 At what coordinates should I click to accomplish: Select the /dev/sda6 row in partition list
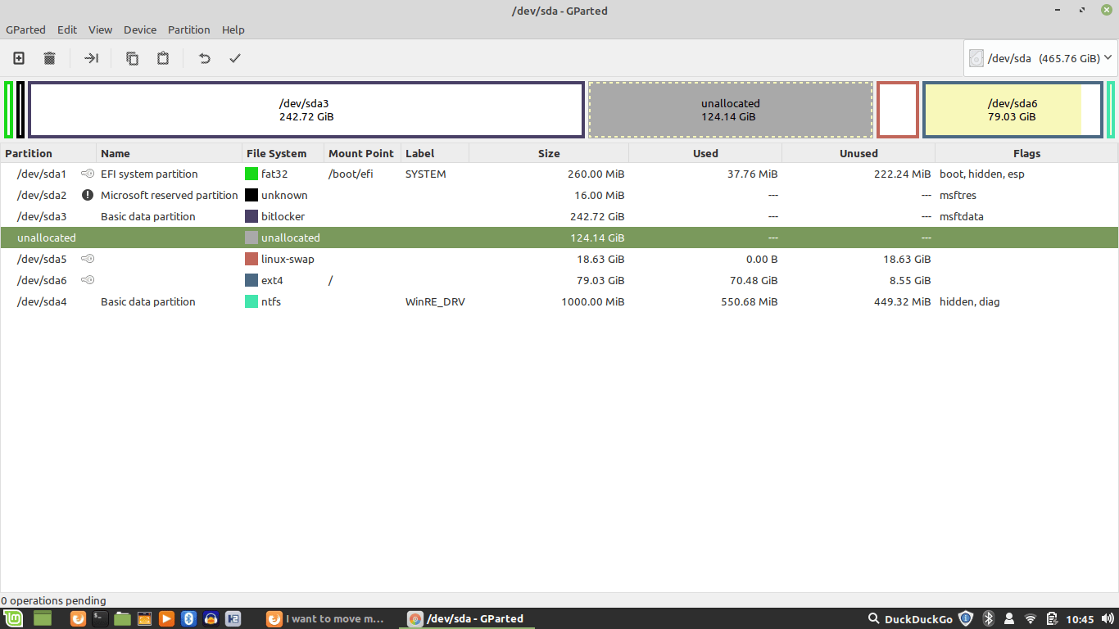pyautogui.click(x=559, y=280)
